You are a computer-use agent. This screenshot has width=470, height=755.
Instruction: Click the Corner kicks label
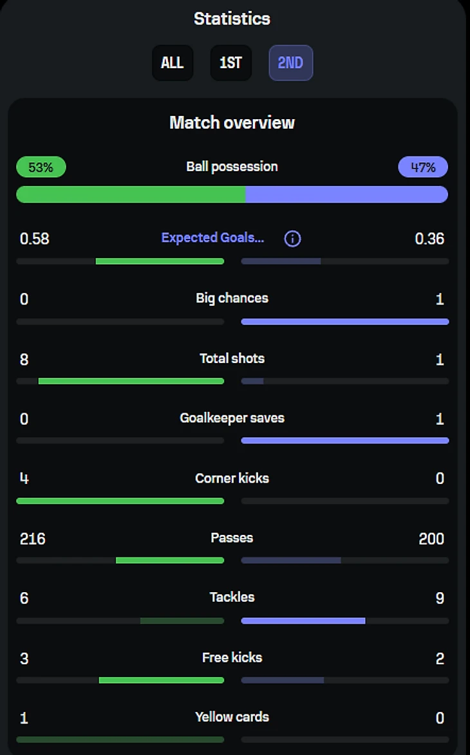232,478
